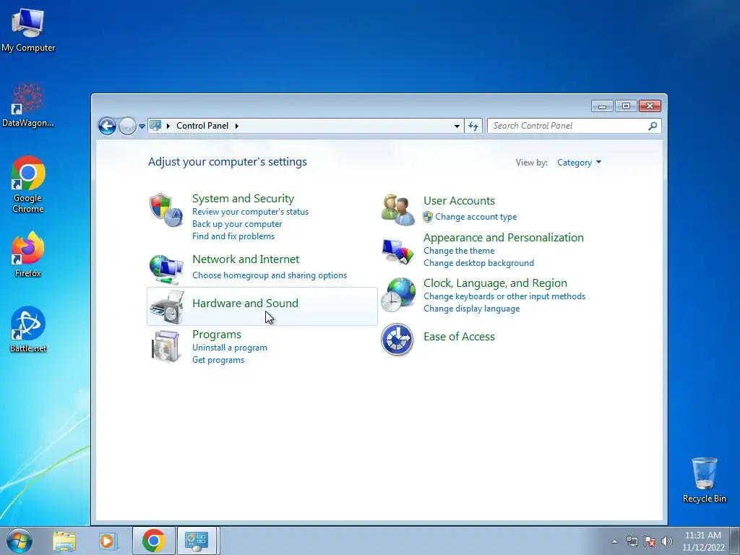Click the greyed Forward navigation button

tap(127, 126)
